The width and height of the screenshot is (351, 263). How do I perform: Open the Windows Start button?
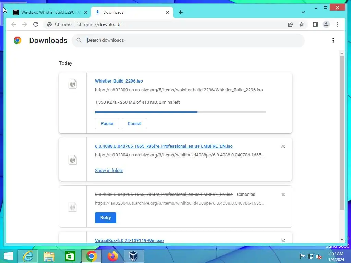click(9, 256)
